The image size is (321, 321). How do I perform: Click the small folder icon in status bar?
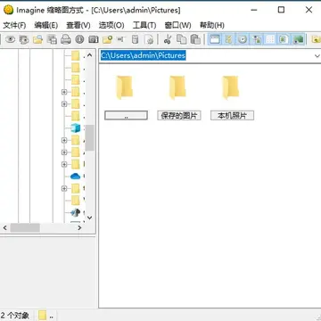(43, 316)
